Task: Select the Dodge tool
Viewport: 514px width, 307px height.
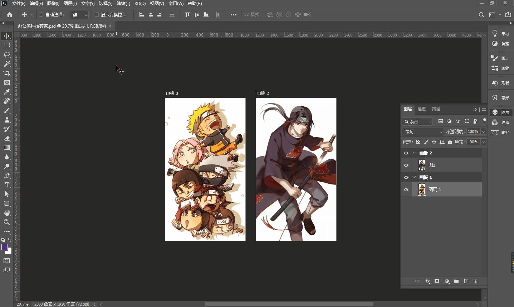Action: [7, 166]
